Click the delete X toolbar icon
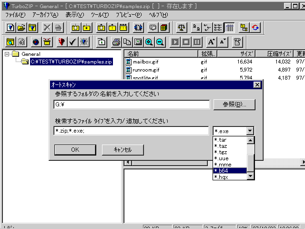Viewport: 305px width, 229px height. [47, 28]
